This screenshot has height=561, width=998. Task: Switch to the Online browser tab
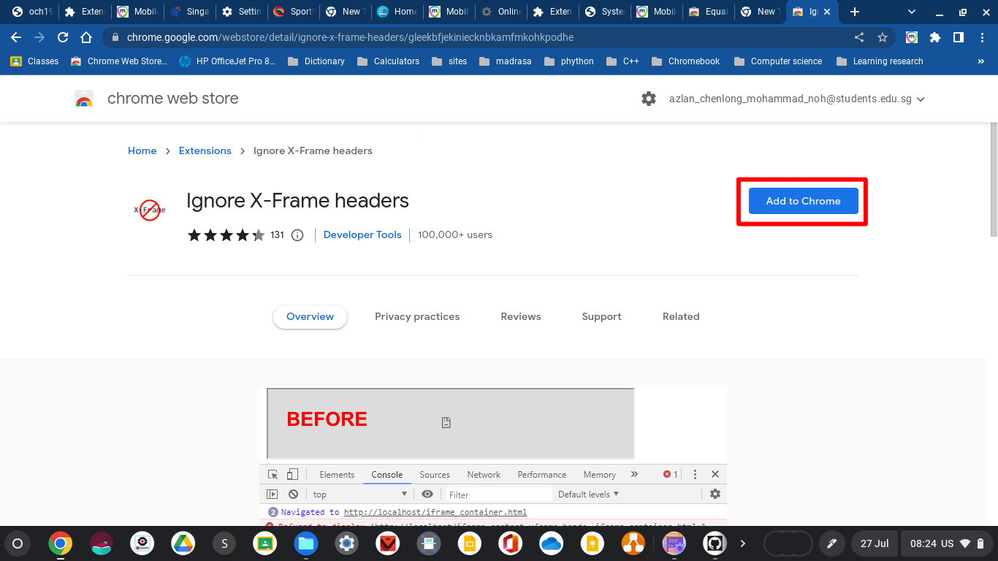[x=500, y=12]
